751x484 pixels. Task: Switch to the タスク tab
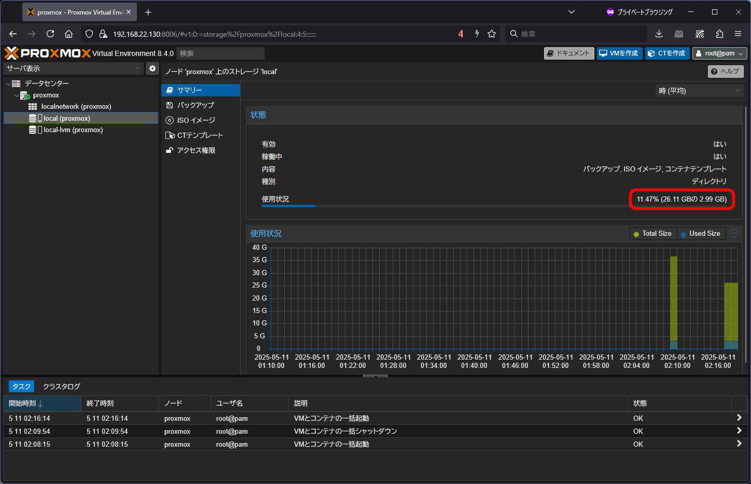[x=21, y=387]
